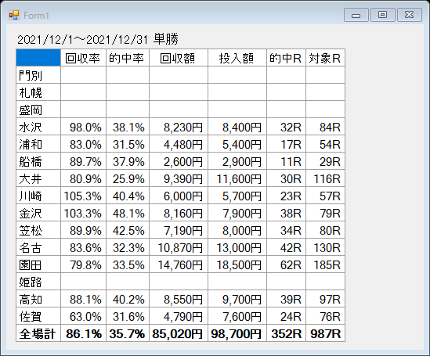Click the total 352R cell

(287, 333)
